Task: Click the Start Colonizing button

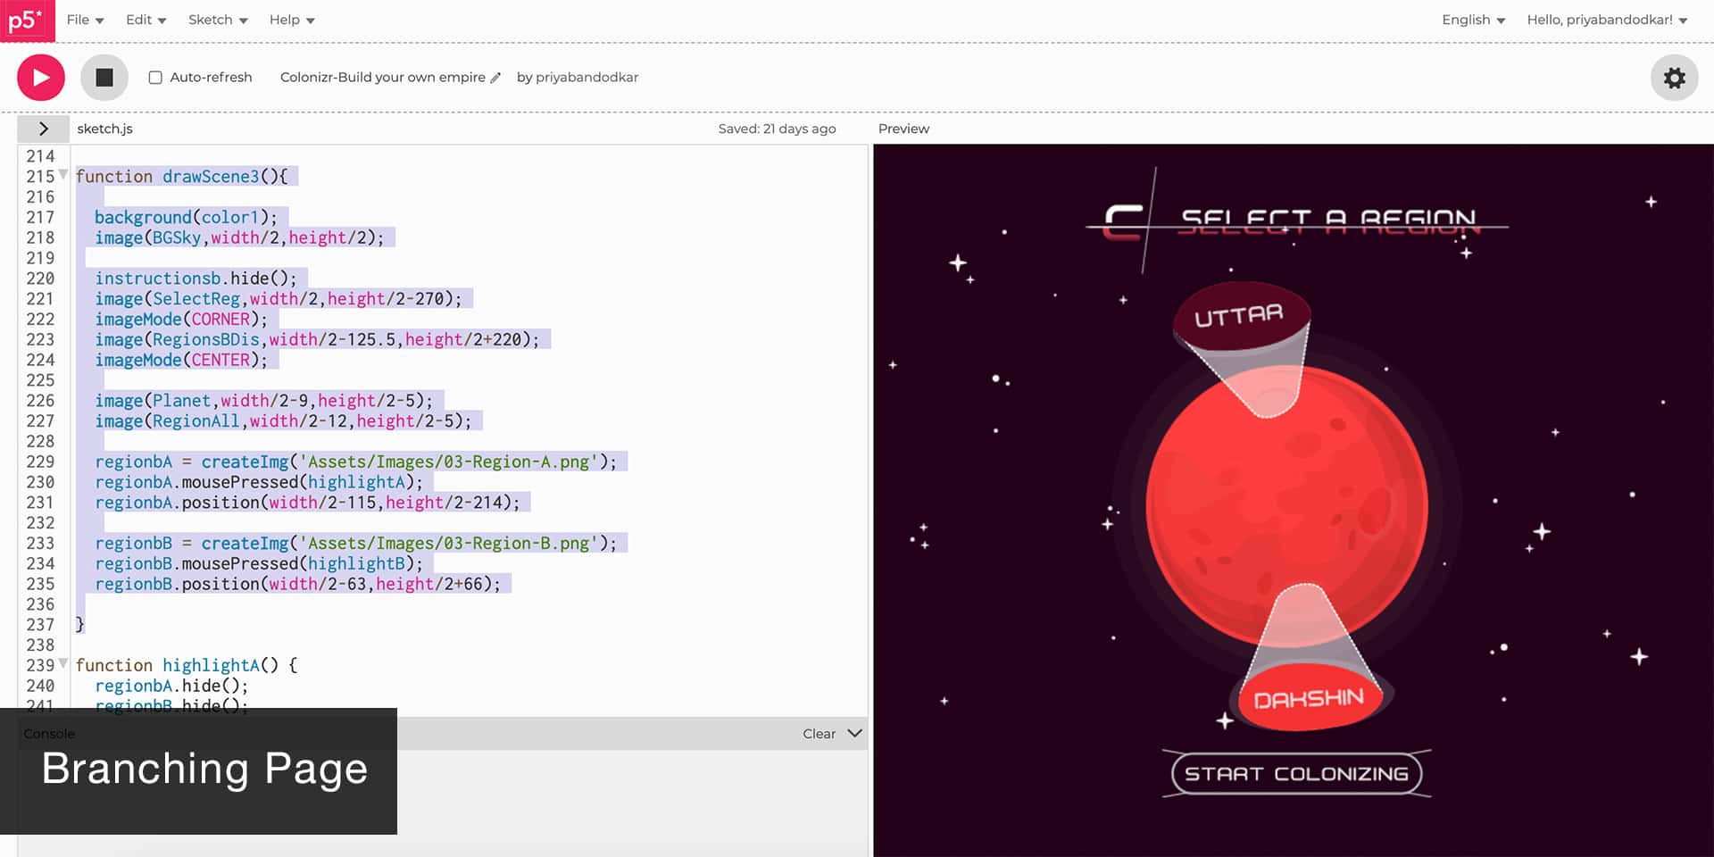Action: tap(1296, 774)
